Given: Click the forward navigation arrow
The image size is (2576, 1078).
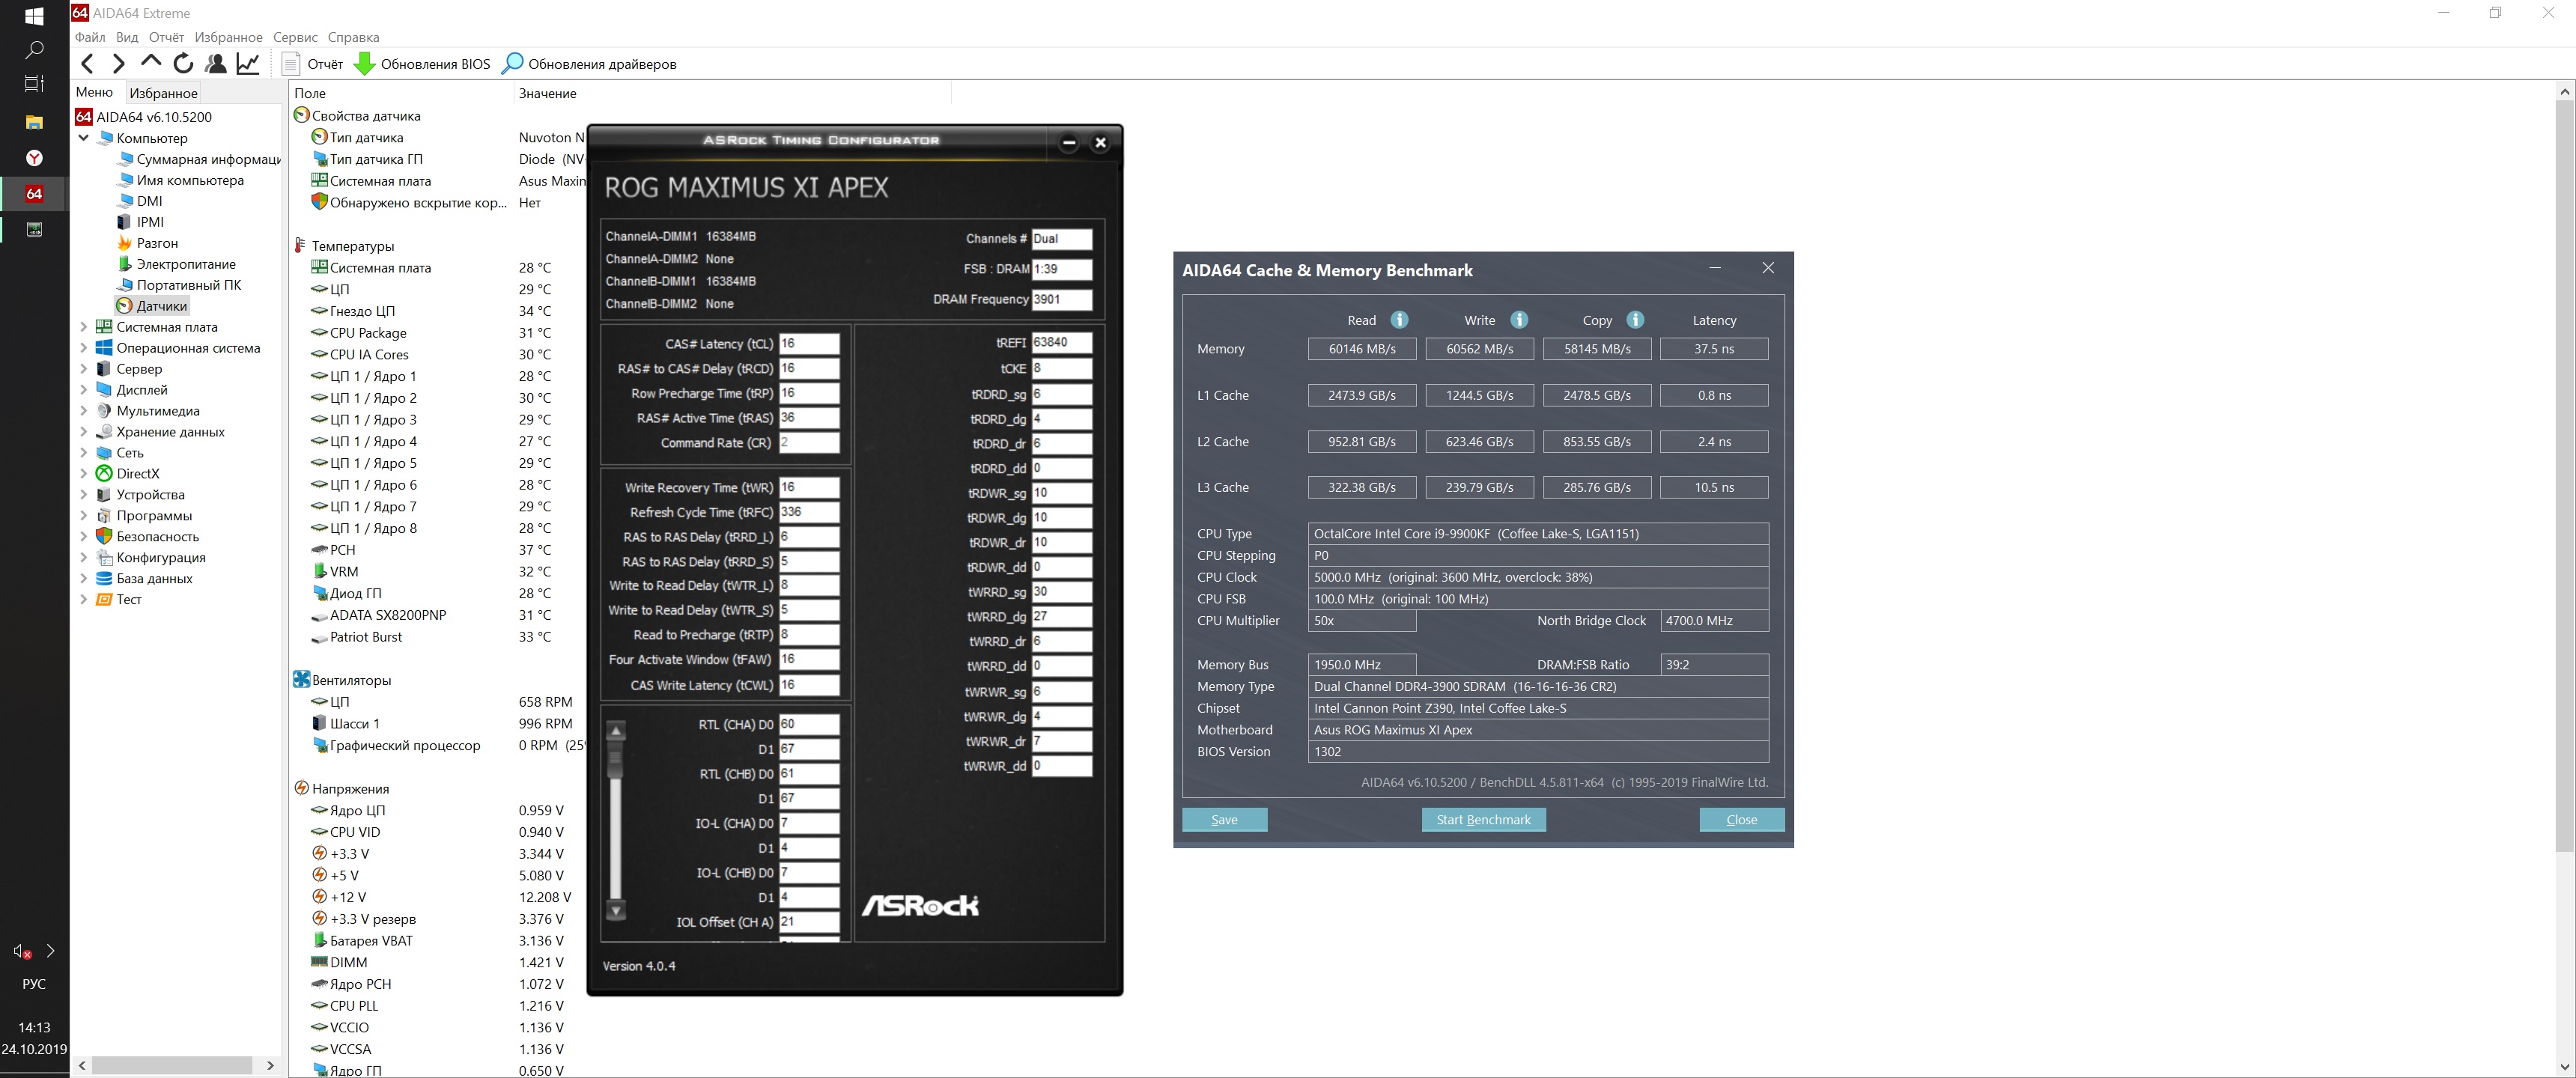Looking at the screenshot, I should click(119, 64).
